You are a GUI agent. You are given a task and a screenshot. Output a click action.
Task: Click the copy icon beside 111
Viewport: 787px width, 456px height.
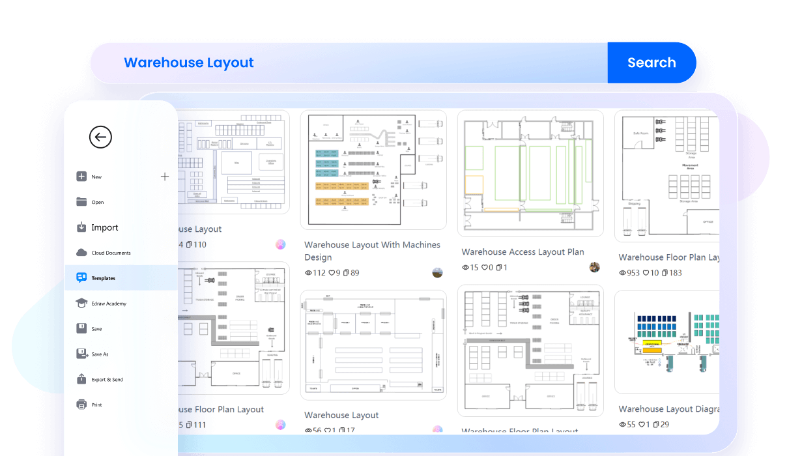click(189, 425)
